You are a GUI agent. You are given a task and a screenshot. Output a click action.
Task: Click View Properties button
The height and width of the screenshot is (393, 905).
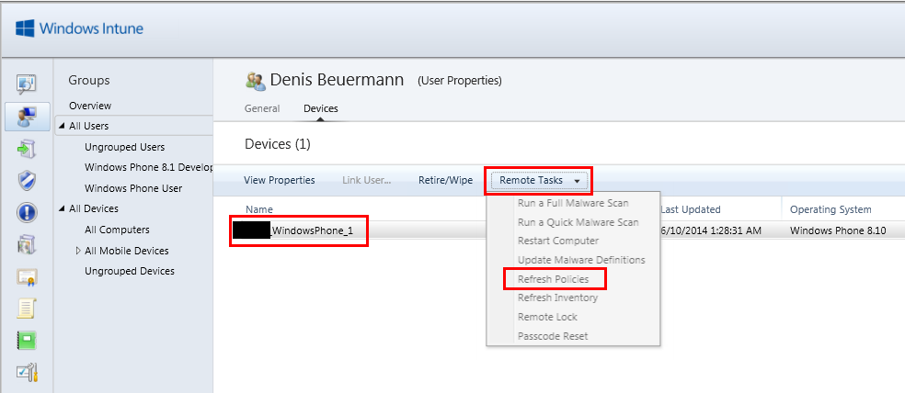click(280, 180)
